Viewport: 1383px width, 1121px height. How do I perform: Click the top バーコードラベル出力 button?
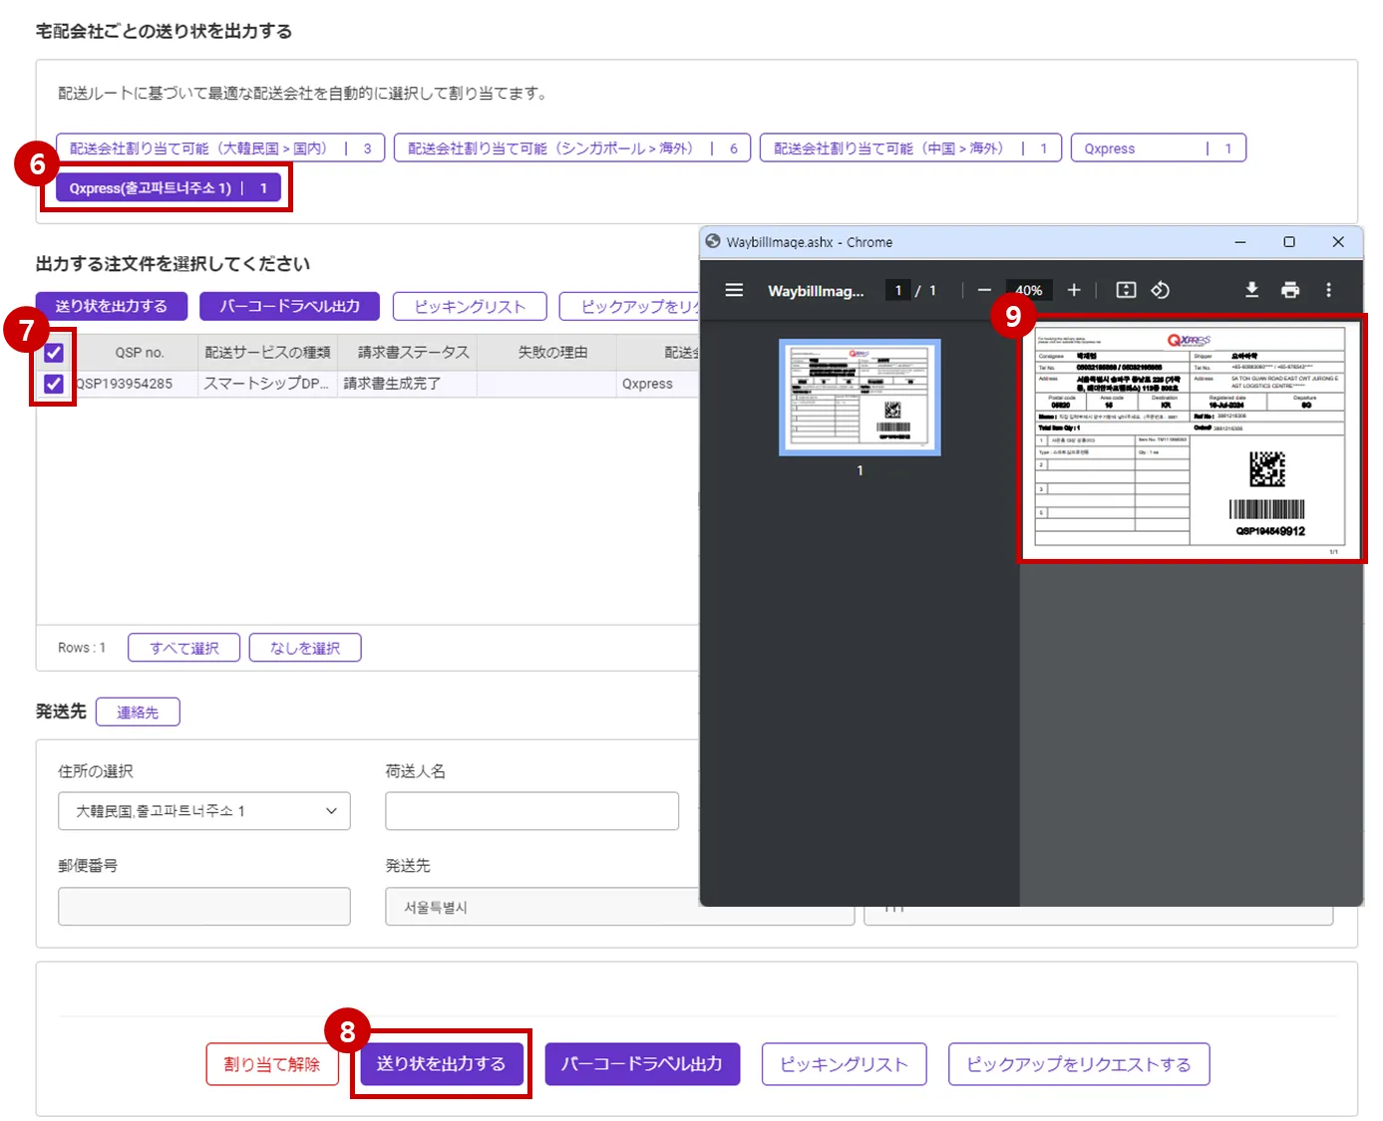(289, 306)
